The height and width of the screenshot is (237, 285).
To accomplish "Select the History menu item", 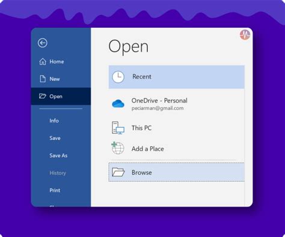I will tap(61, 173).
